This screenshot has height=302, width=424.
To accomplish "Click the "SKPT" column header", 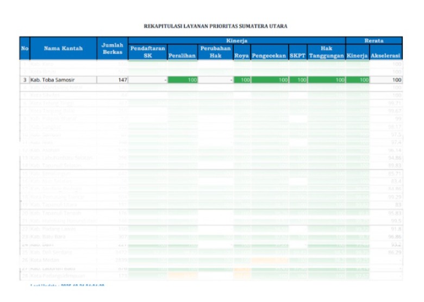I will click(x=297, y=56).
